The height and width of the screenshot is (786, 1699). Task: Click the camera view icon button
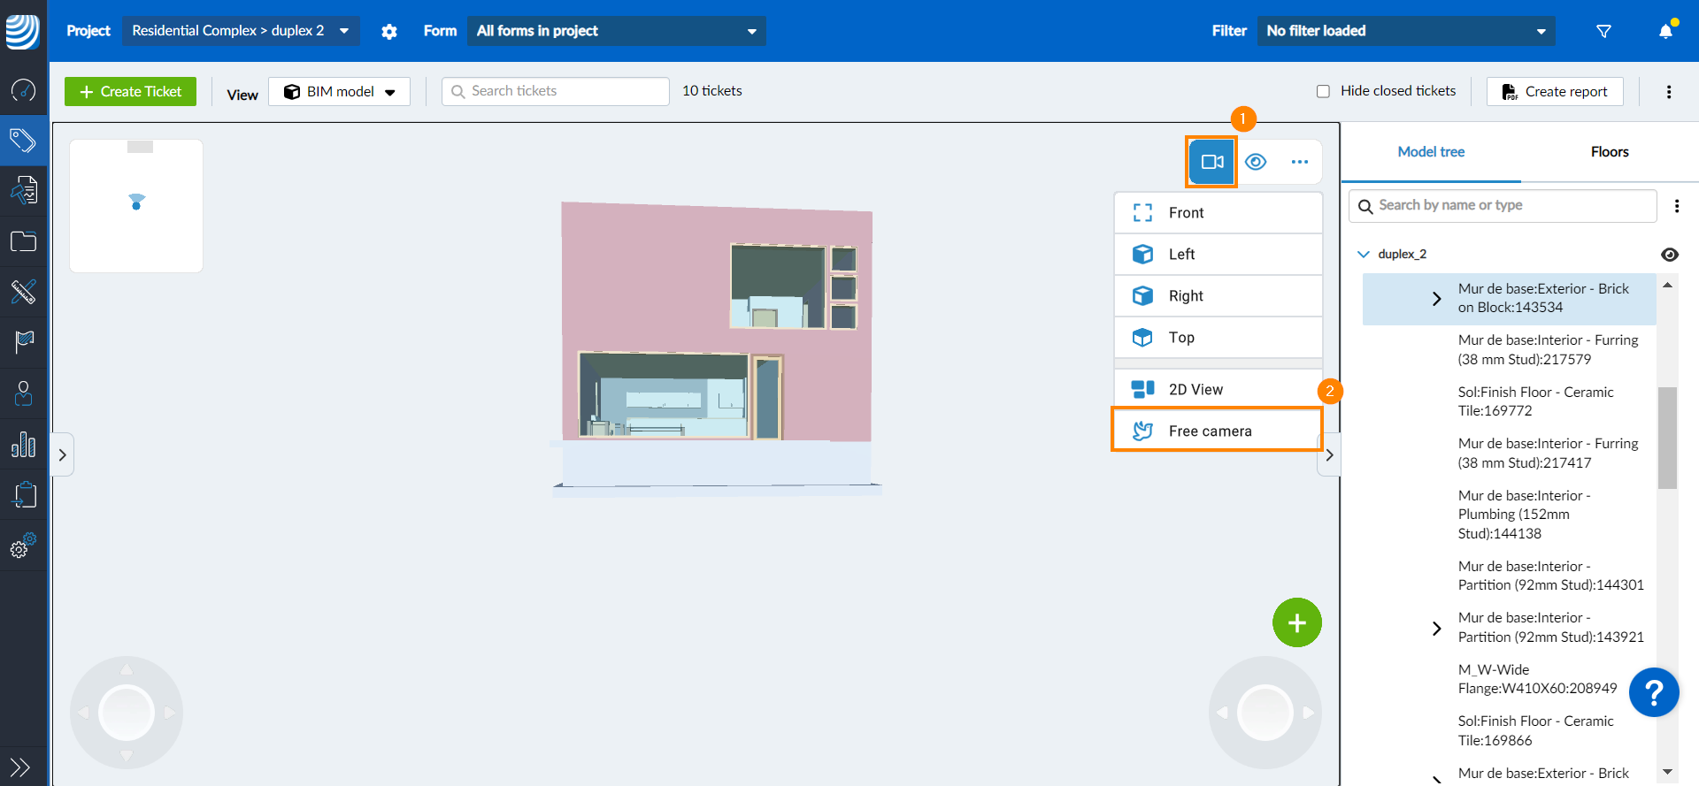click(x=1211, y=162)
